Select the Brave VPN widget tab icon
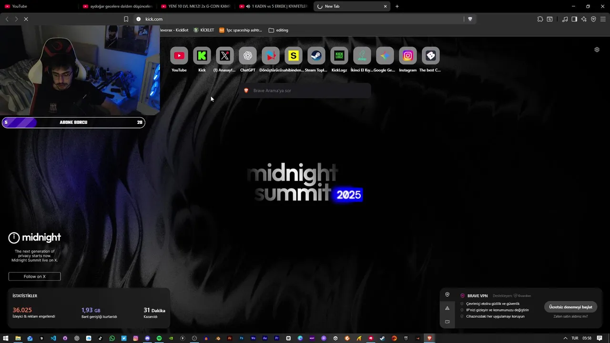 447,294
